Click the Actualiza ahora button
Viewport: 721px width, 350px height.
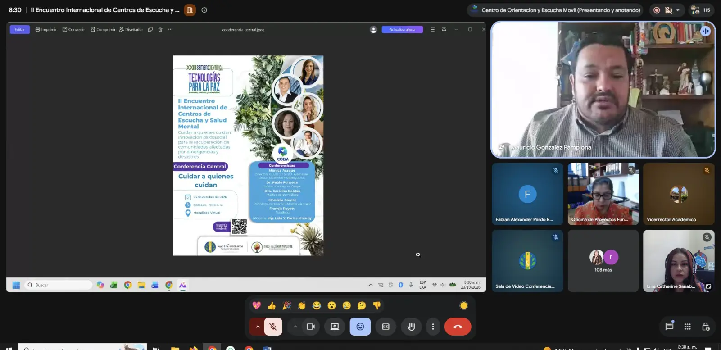(x=402, y=29)
